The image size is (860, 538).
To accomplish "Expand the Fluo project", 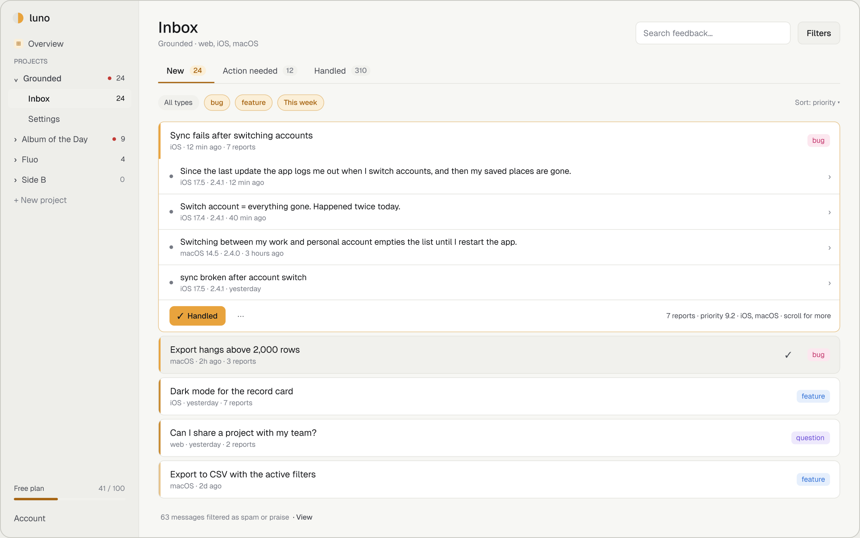I will 15,160.
